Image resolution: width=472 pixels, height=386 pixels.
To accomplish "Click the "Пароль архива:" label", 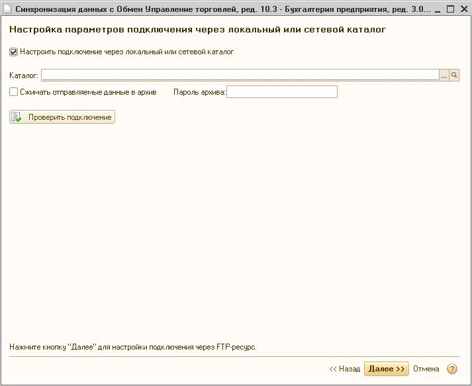I will [x=199, y=92].
